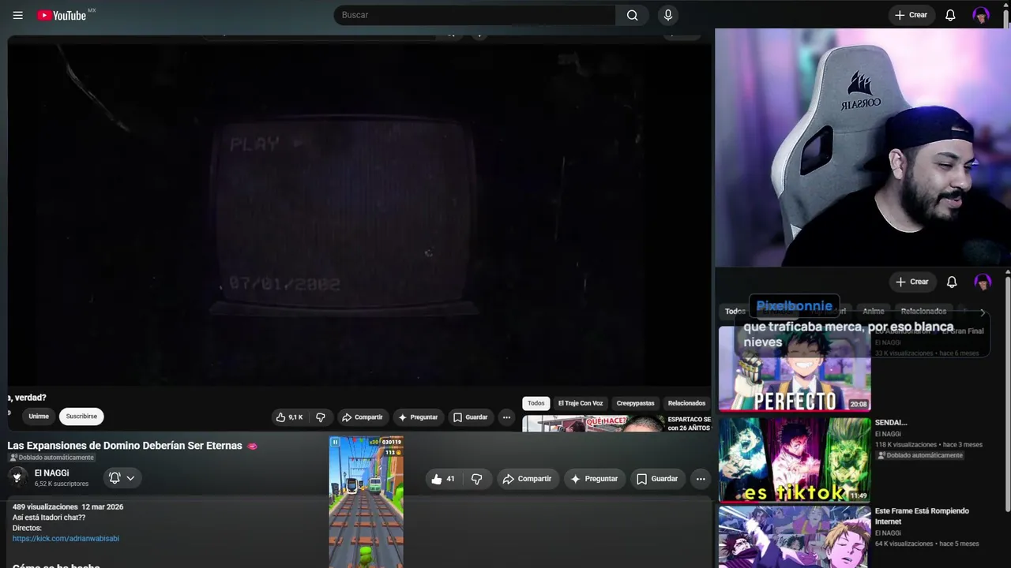
Task: Select the Anime filter chip
Action: (x=874, y=312)
